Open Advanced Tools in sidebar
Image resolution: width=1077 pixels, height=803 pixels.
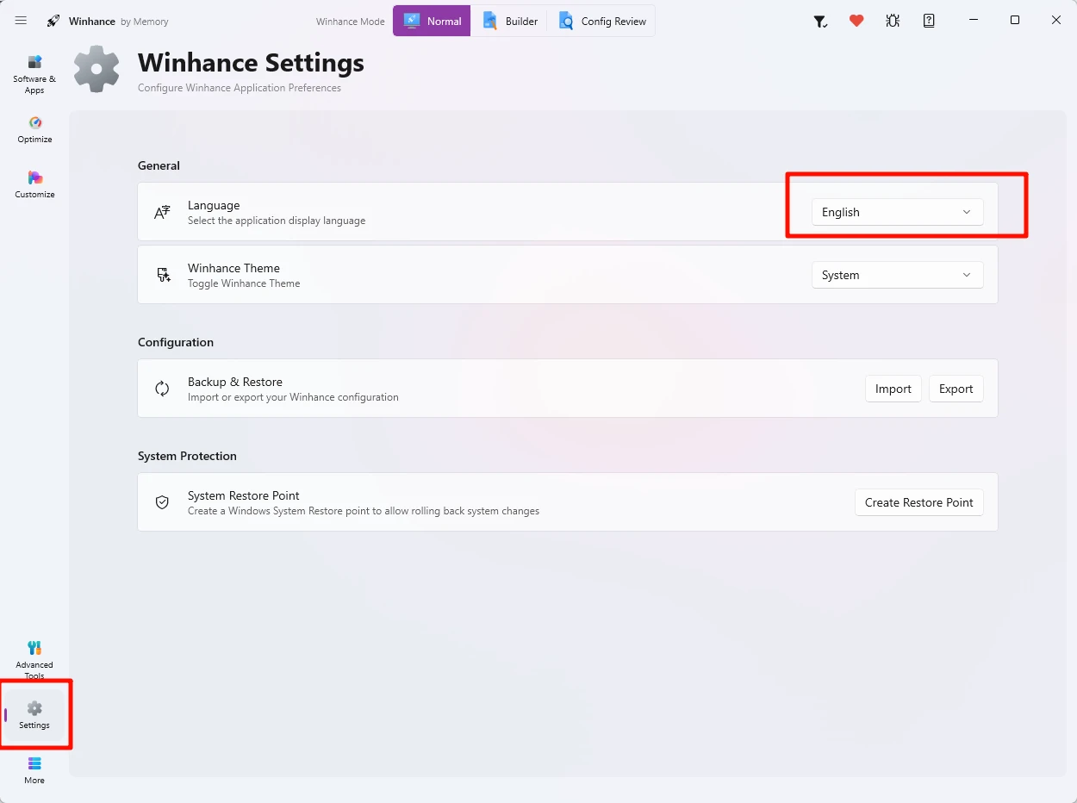(x=34, y=659)
